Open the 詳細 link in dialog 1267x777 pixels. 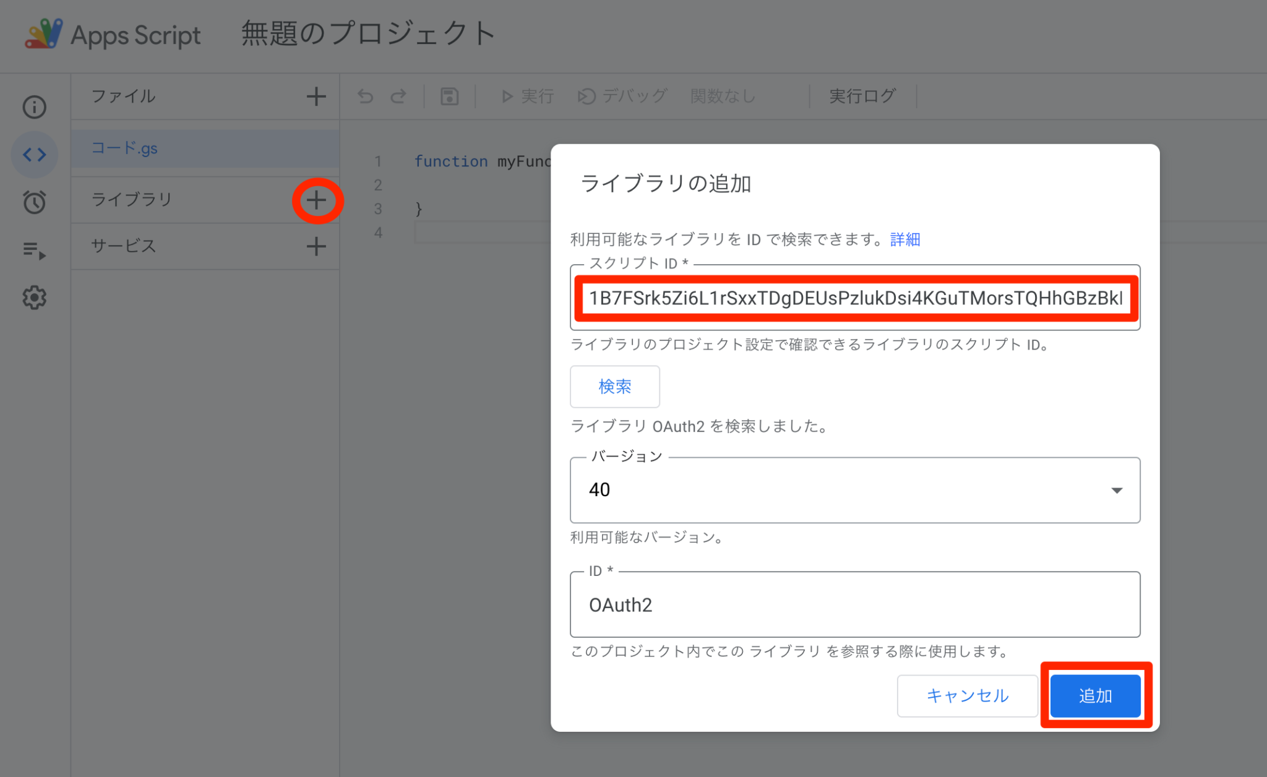(904, 239)
